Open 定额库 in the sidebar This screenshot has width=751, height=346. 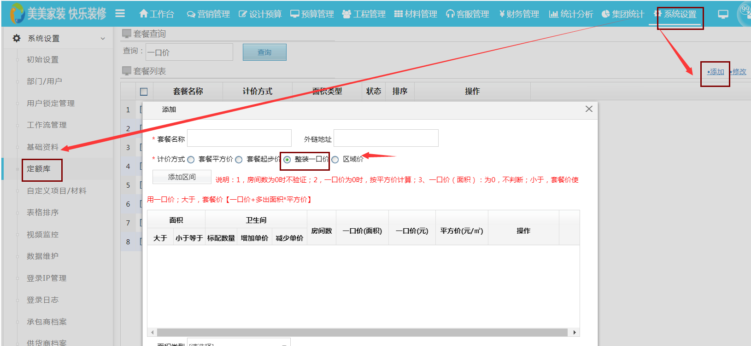[39, 169]
